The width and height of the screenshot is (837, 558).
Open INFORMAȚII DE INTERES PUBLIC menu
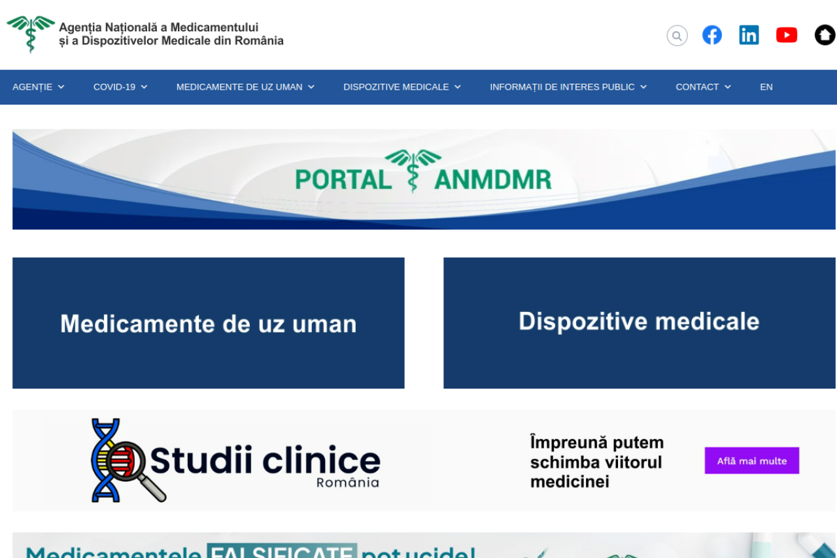pyautogui.click(x=568, y=87)
